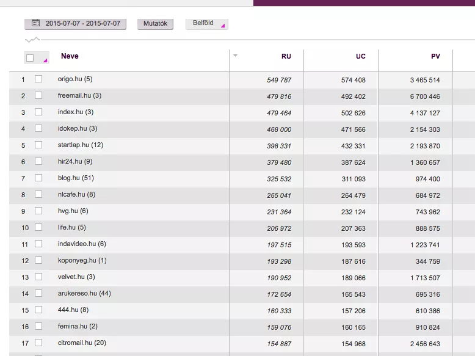The width and height of the screenshot is (475, 356).
Task: Select PV value 2 456 643 for citromail.hu
Action: (x=425, y=344)
